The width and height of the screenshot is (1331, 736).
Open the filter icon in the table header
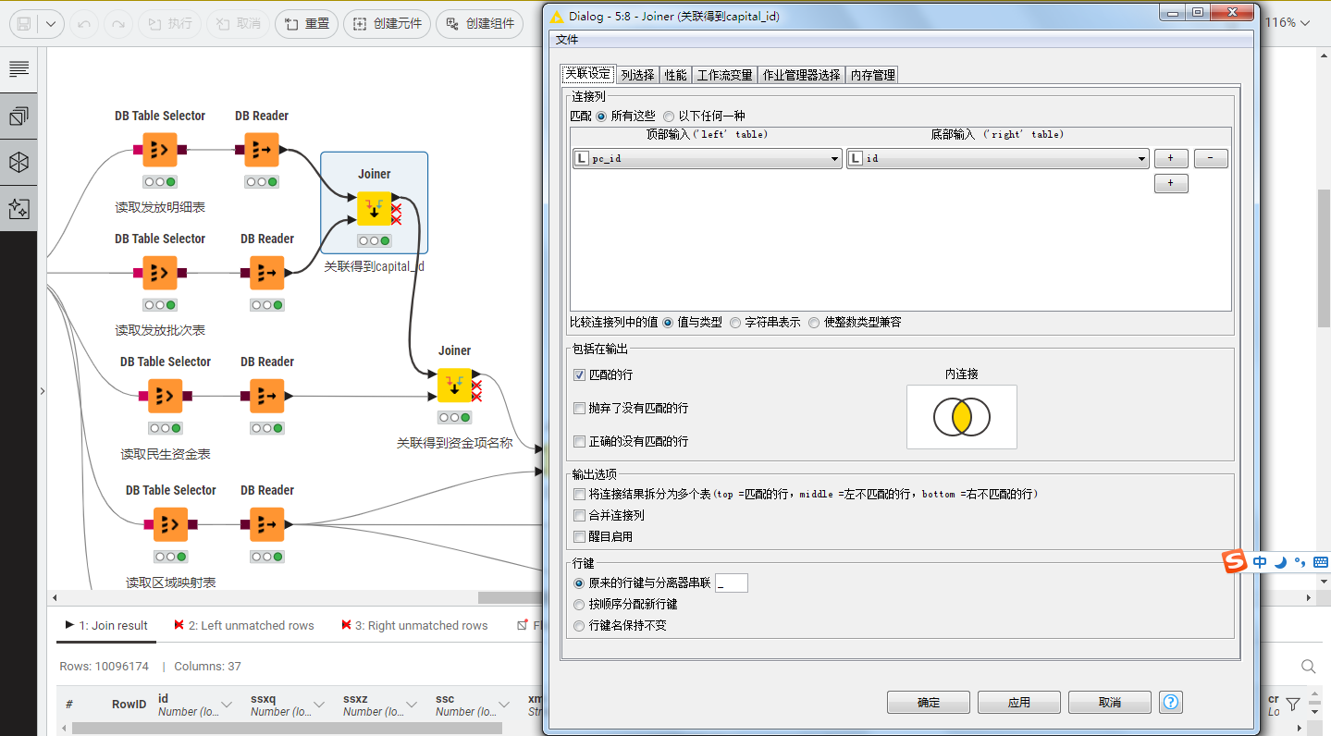click(1293, 705)
